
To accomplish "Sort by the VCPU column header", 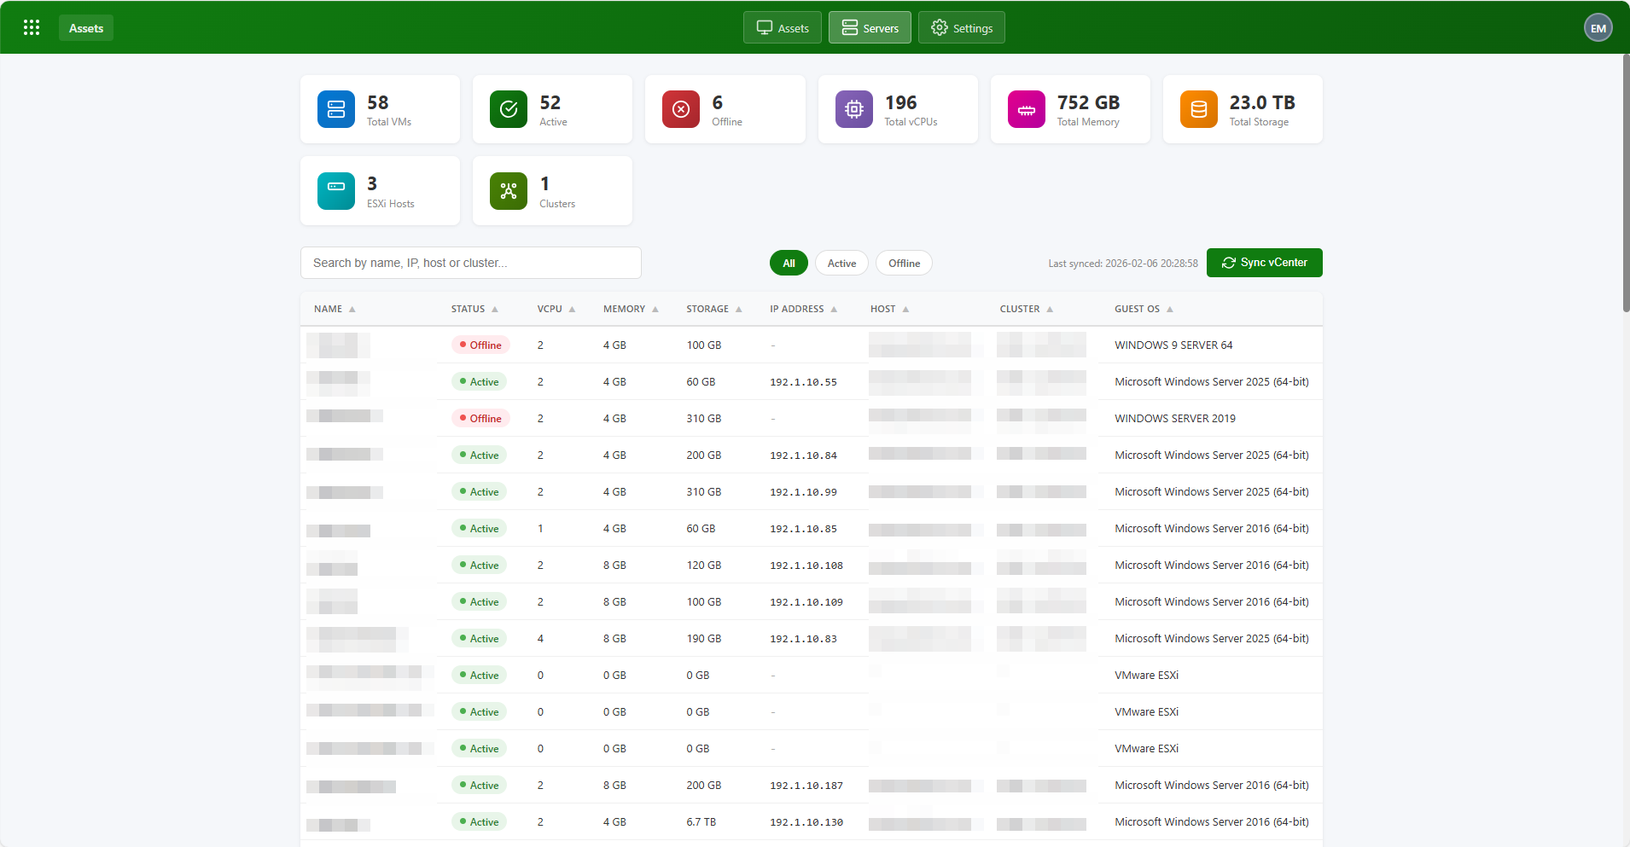I will click(x=556, y=309).
